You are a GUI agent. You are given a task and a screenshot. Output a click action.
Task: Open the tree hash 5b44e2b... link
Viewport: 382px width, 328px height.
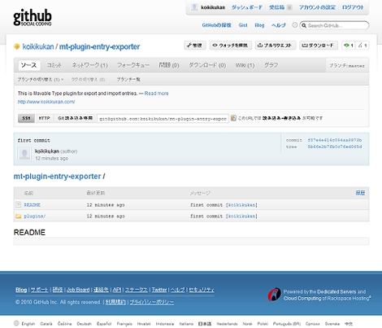coord(335,147)
